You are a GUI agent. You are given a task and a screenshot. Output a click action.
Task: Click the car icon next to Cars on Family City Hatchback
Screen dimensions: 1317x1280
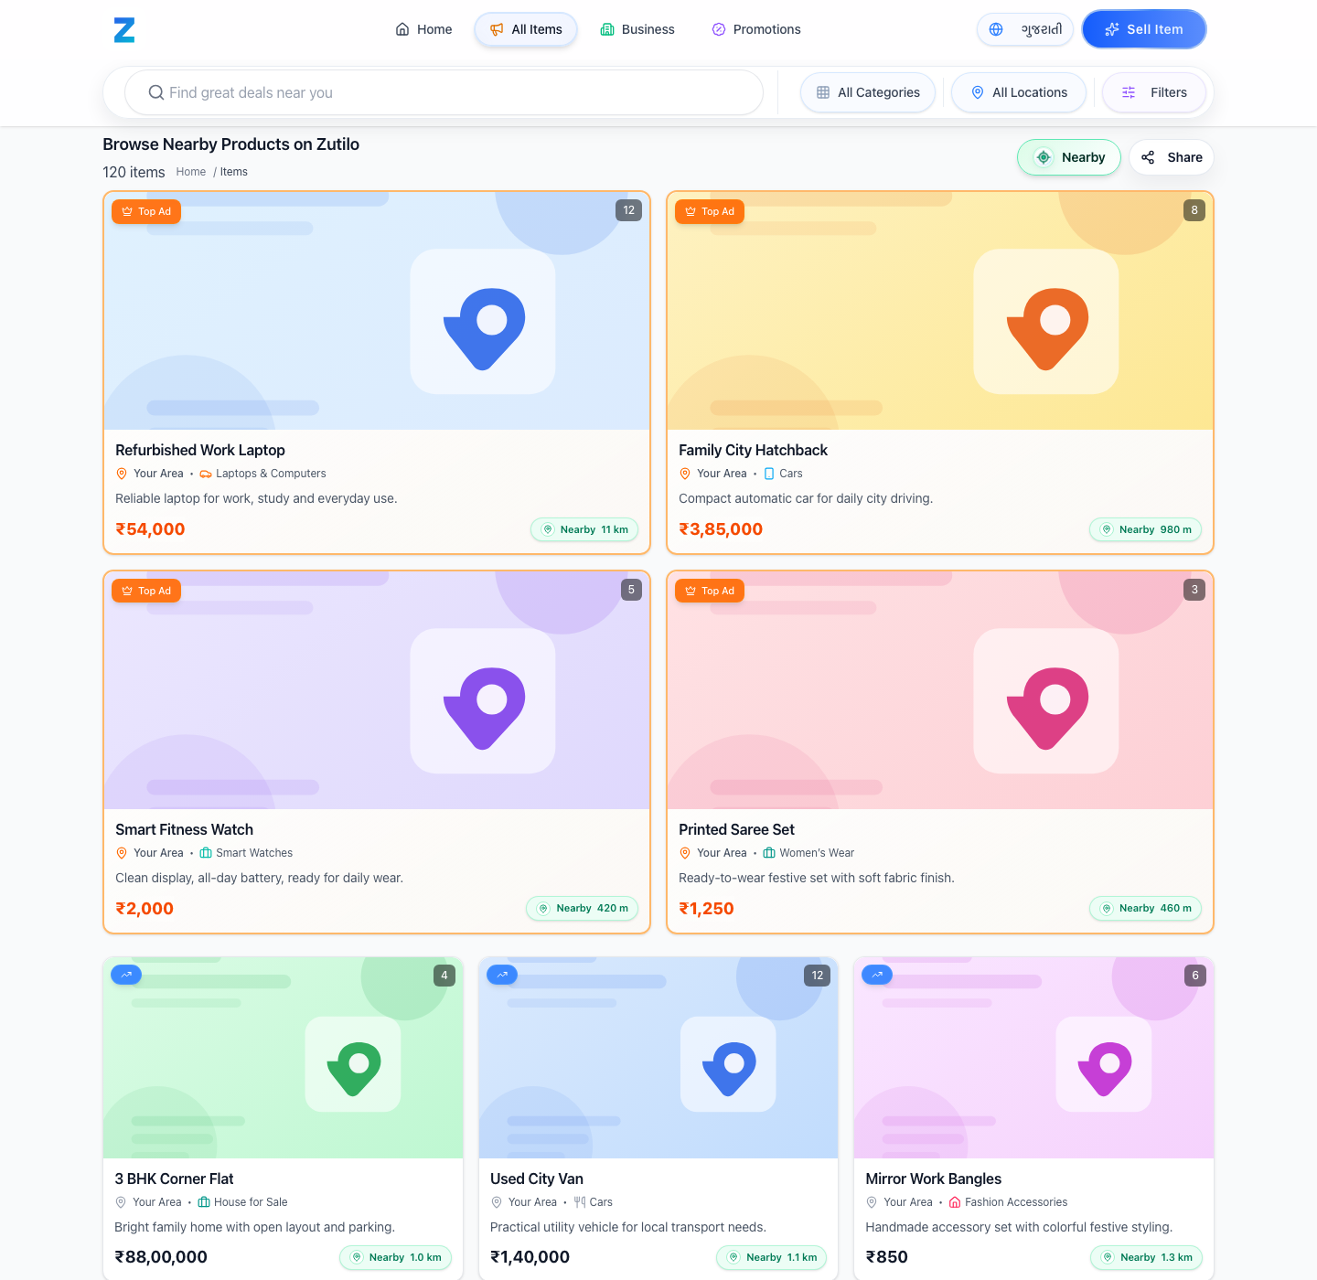click(767, 474)
